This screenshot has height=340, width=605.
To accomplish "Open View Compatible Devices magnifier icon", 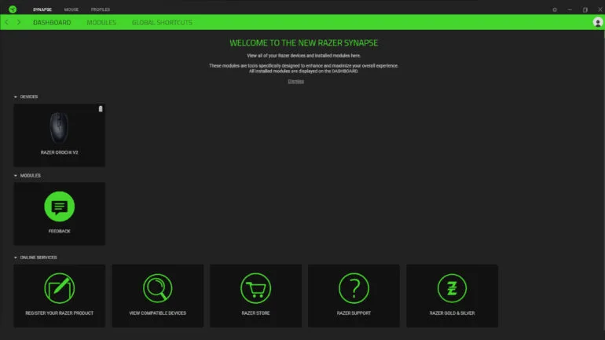I will [x=157, y=288].
